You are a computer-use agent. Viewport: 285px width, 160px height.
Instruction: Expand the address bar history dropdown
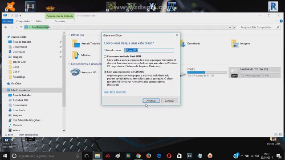click(230, 28)
